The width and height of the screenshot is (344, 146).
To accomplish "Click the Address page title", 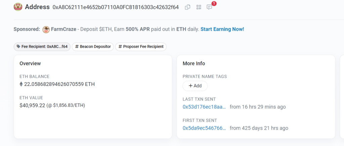I will [x=37, y=7].
